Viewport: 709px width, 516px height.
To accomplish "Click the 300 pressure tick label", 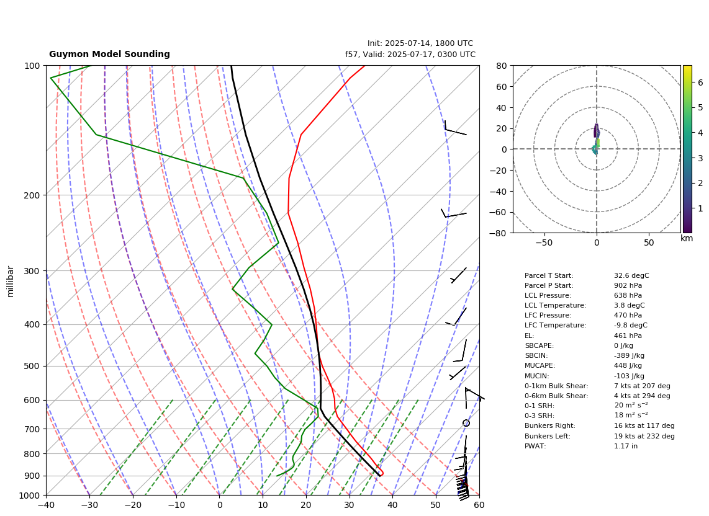I will point(32,271).
